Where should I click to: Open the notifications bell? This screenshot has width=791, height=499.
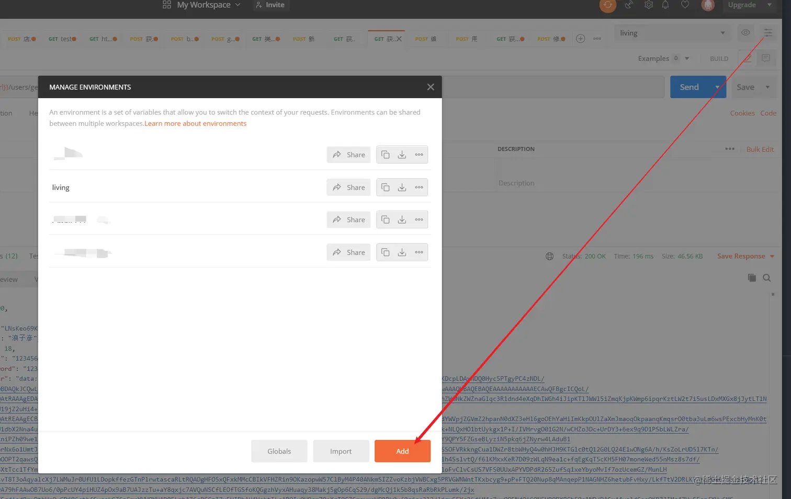[665, 5]
